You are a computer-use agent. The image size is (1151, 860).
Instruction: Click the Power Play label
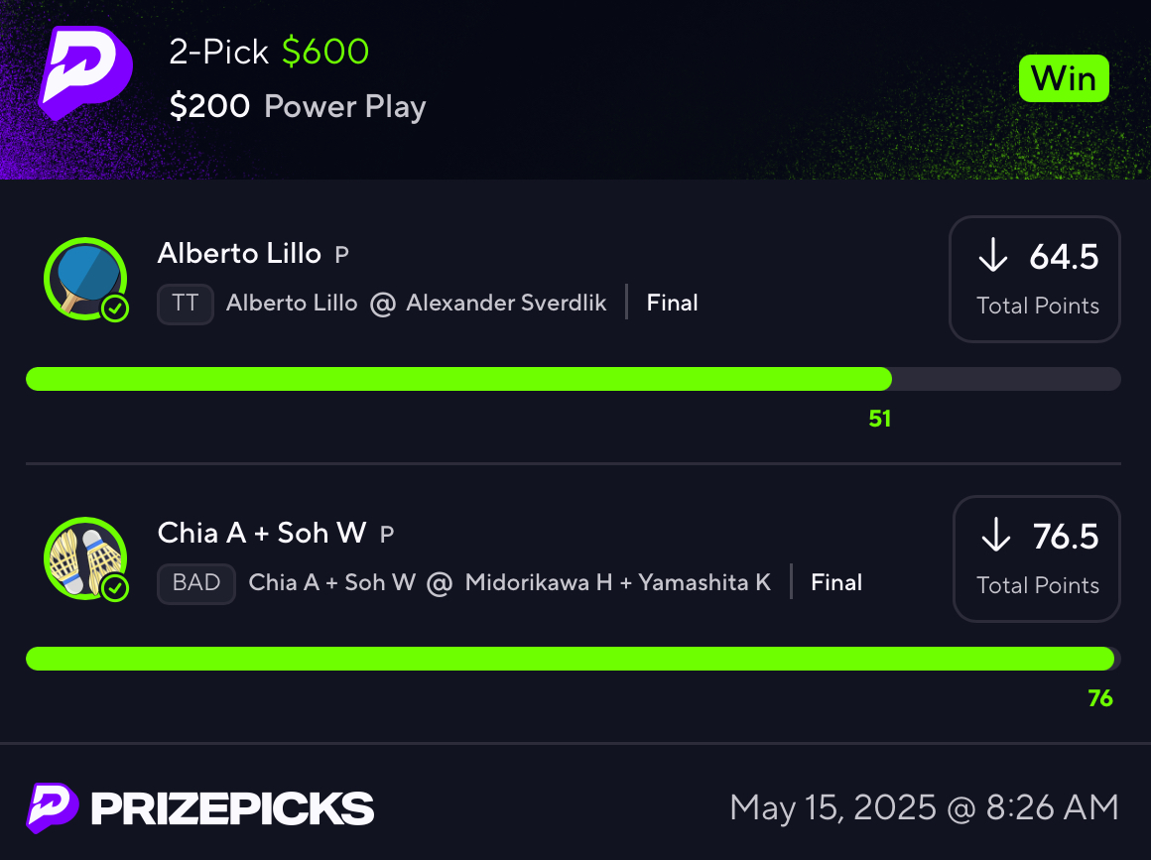345,107
